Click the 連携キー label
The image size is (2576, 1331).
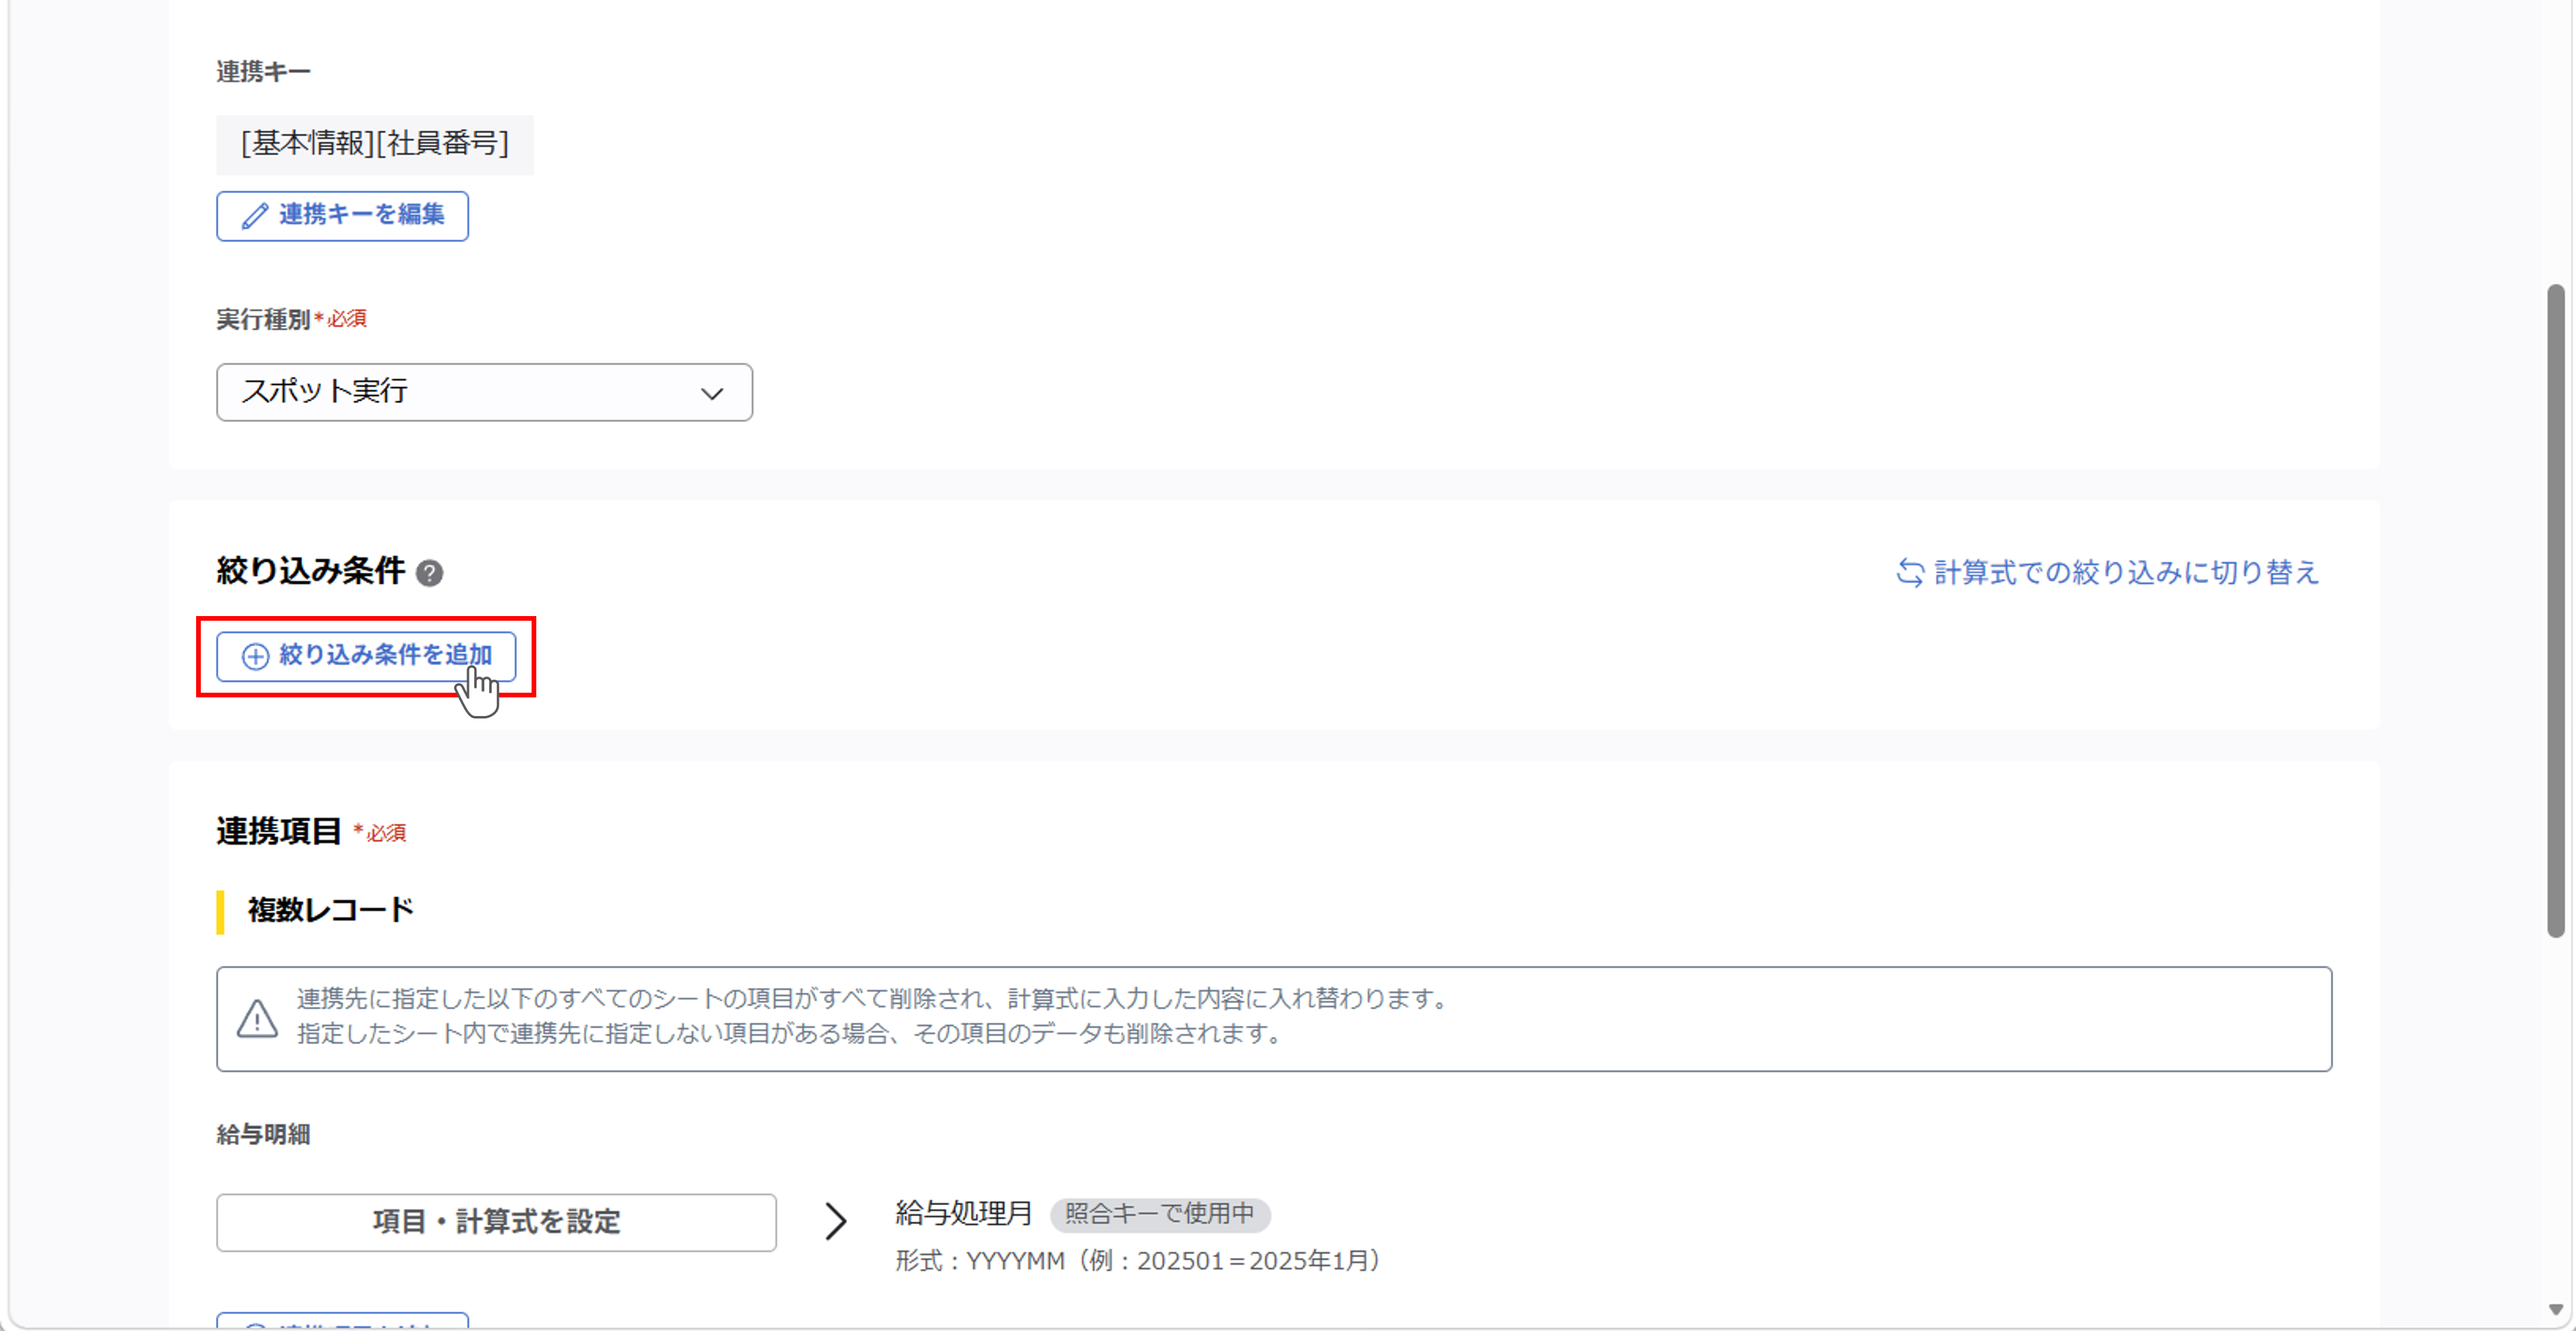(263, 72)
